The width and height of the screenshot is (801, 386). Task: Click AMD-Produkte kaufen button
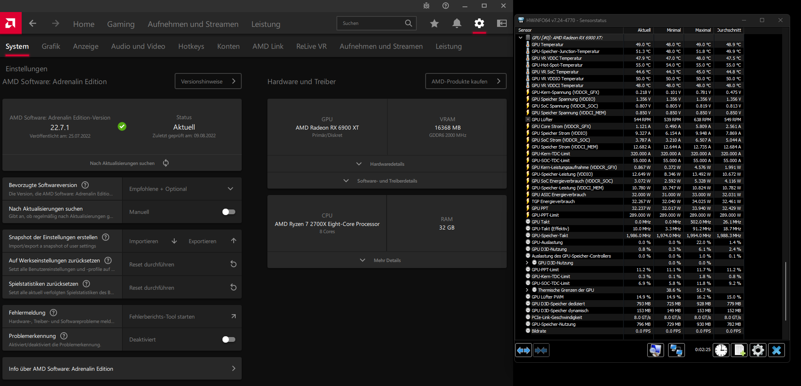tap(466, 81)
